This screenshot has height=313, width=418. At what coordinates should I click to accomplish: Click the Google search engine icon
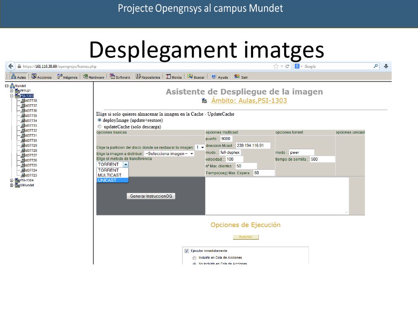[x=297, y=66]
